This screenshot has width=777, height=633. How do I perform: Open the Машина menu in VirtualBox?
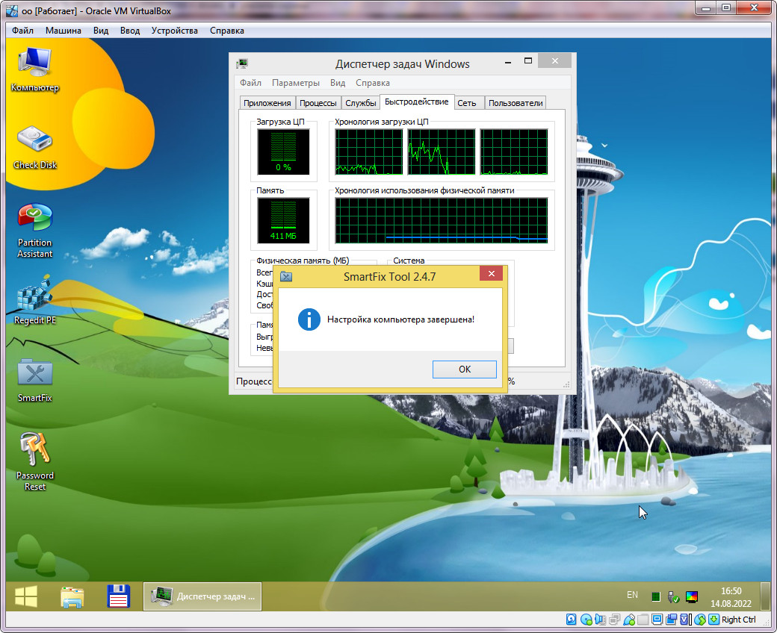click(x=64, y=31)
